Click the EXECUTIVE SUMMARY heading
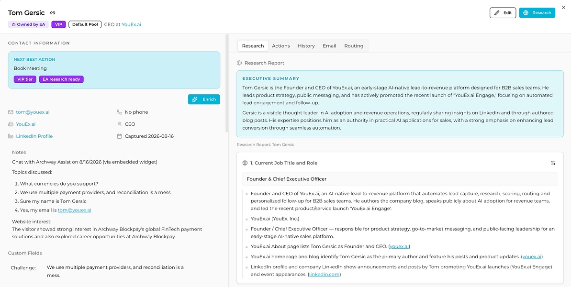571x287 pixels. [271, 78]
